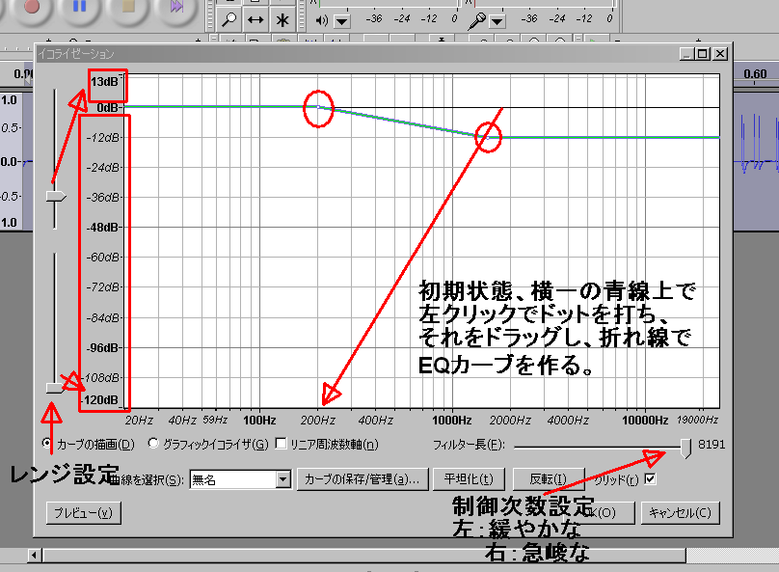Select the Zoom magnifier tool

pyautogui.click(x=229, y=20)
